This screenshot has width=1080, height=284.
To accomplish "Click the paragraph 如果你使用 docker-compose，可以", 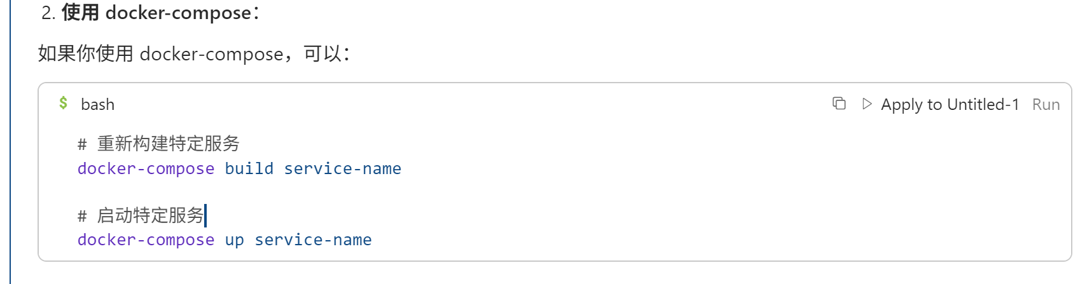I will tap(194, 54).
